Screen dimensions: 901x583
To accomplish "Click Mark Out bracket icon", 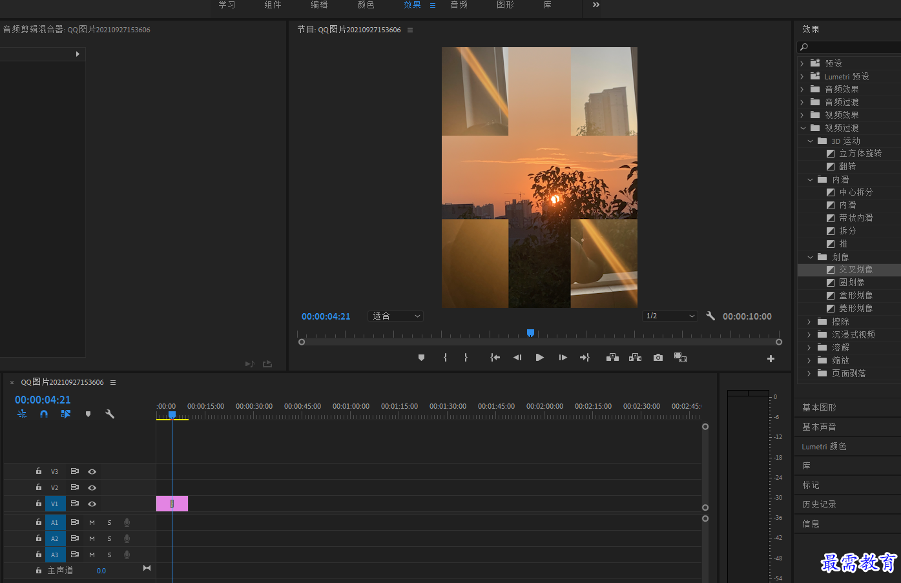I will 466,358.
